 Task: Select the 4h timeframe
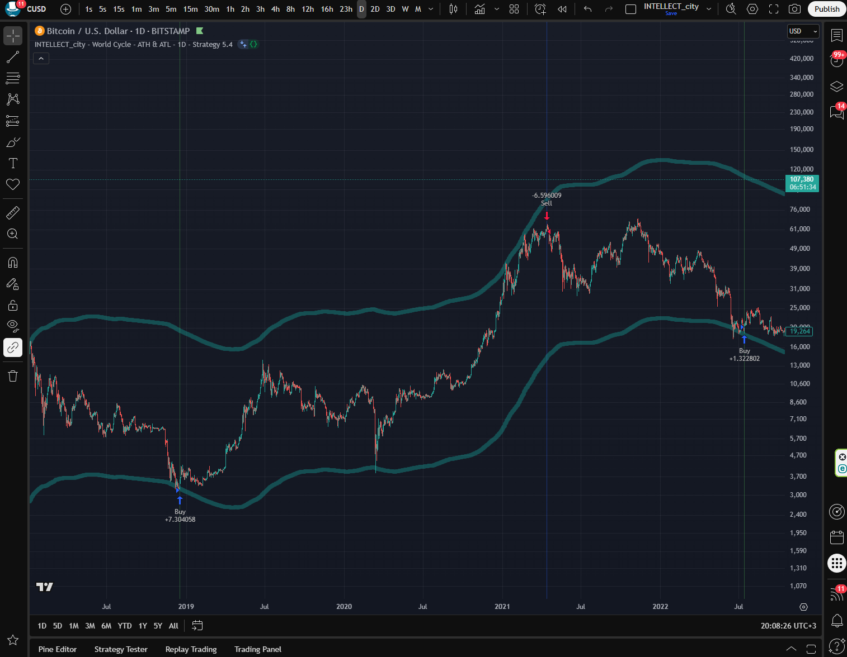point(275,9)
